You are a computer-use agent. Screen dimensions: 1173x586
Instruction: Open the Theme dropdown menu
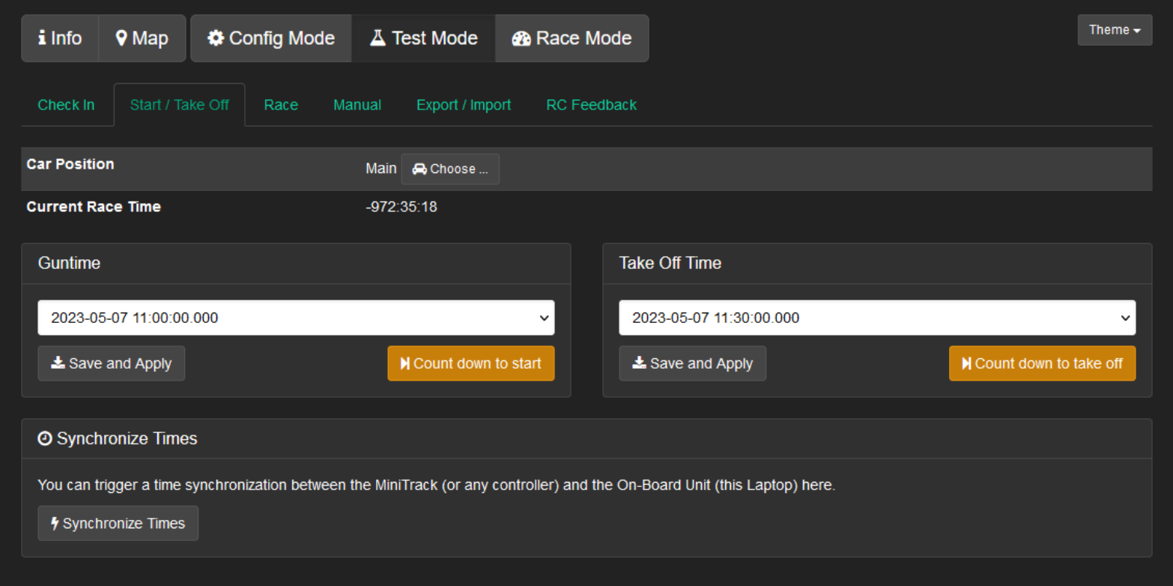(1115, 30)
